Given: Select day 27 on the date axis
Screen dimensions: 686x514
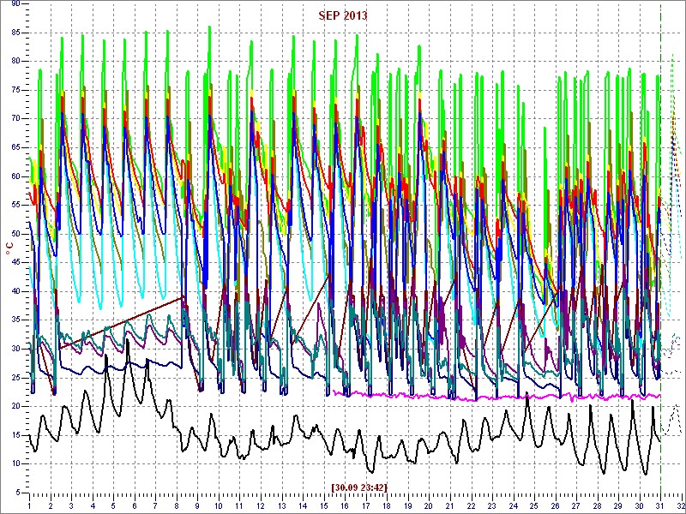Looking at the screenshot, I should click(575, 505).
